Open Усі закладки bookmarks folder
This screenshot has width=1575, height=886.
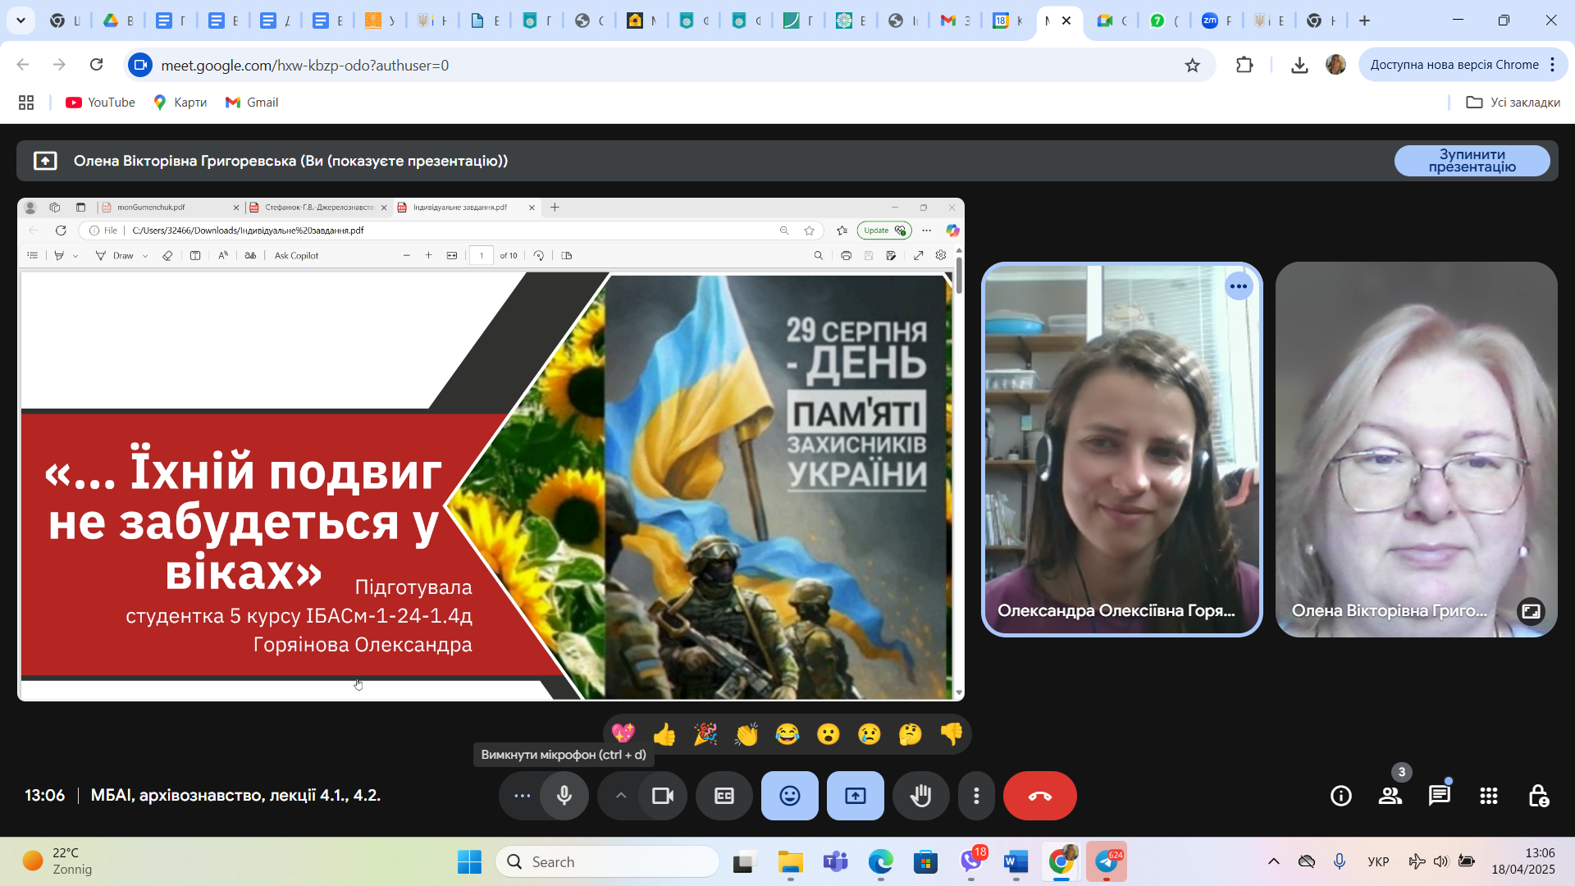pos(1513,103)
